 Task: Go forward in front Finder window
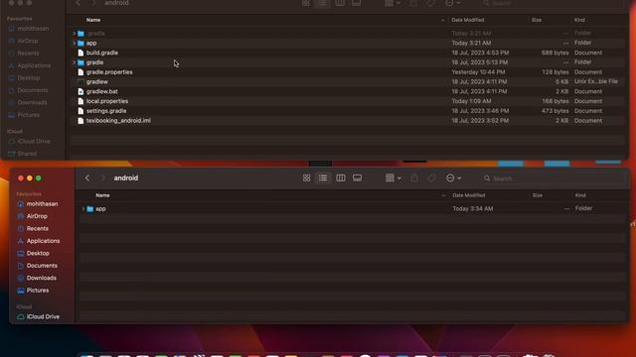[102, 178]
